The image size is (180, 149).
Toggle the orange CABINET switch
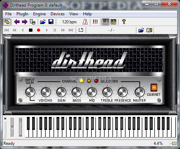tap(154, 87)
